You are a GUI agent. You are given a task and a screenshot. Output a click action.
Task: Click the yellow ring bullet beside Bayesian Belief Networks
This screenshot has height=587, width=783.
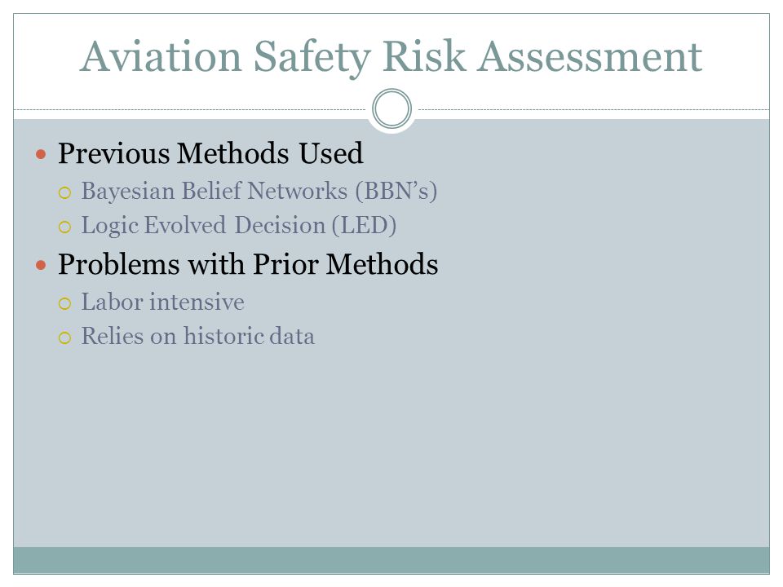coord(65,193)
